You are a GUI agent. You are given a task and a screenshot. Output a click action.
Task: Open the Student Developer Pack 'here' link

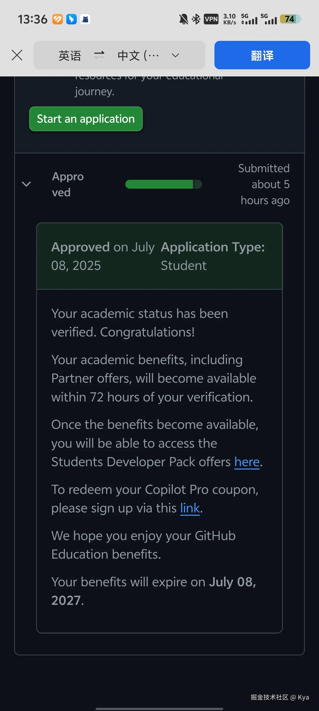247,462
